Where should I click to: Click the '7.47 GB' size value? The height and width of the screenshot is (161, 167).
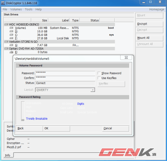[42, 45]
